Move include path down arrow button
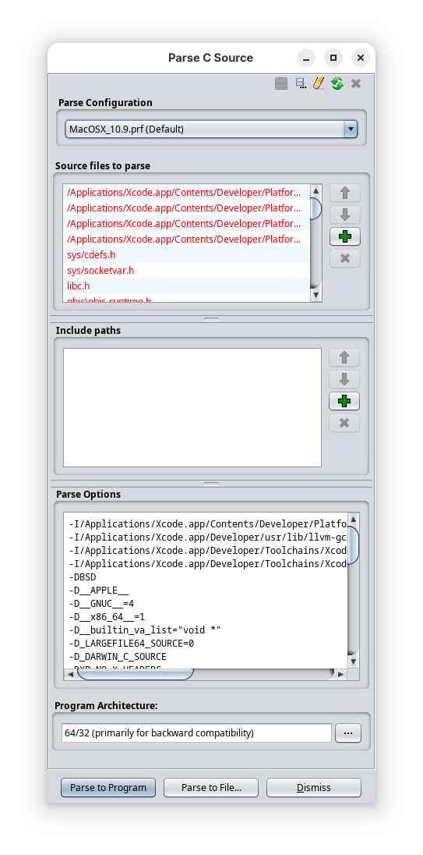Screen dimensions: 423x855 (344, 379)
